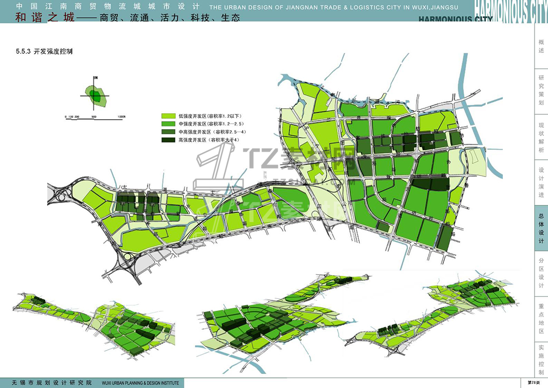Select the highlighted 总体设计 tab
Viewport: 548px width, 388px height.
[541, 228]
